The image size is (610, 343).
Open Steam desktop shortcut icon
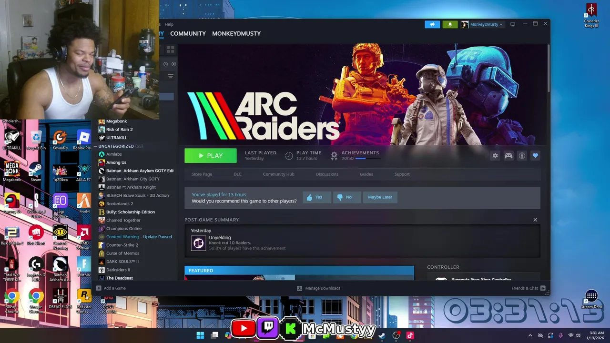[x=36, y=172]
